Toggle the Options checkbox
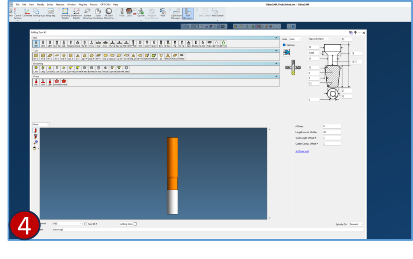This screenshot has height=259, width=413. pos(284,45)
